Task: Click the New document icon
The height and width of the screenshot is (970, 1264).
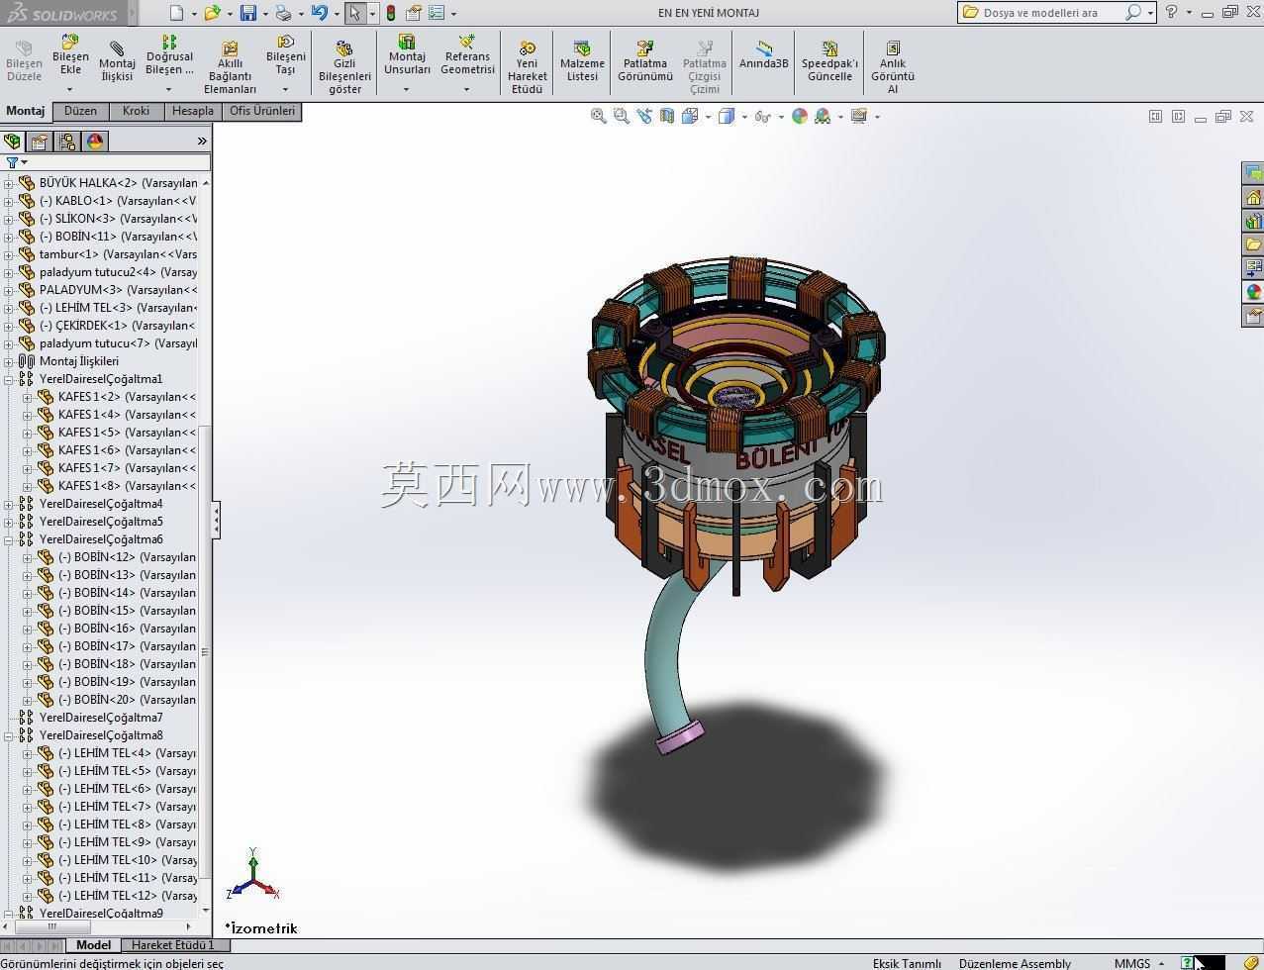Action: (176, 13)
